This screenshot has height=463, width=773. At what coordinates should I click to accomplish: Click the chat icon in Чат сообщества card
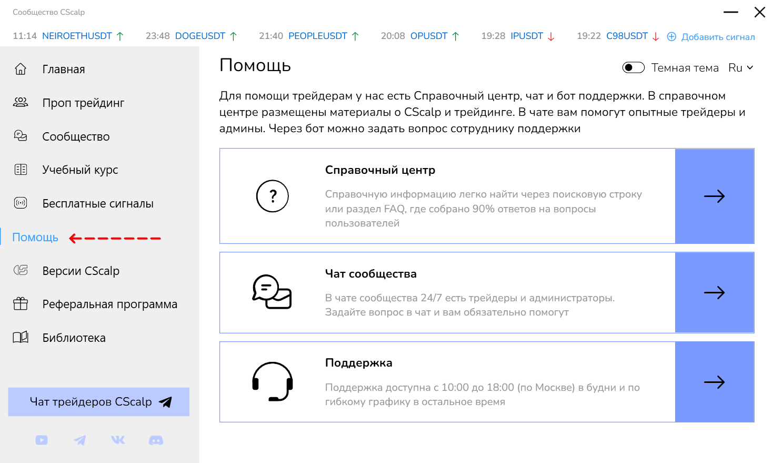tap(272, 292)
